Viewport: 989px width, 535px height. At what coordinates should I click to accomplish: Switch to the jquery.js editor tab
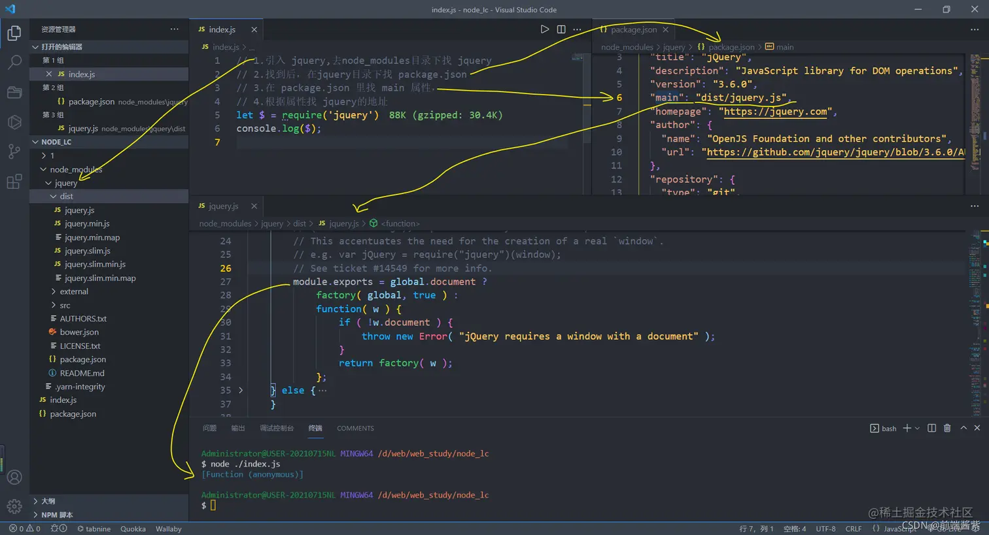(x=227, y=206)
